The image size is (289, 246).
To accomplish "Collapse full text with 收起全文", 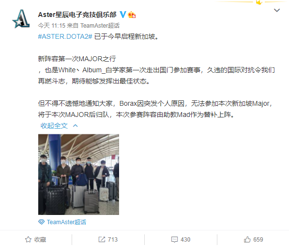I will click(54, 126).
